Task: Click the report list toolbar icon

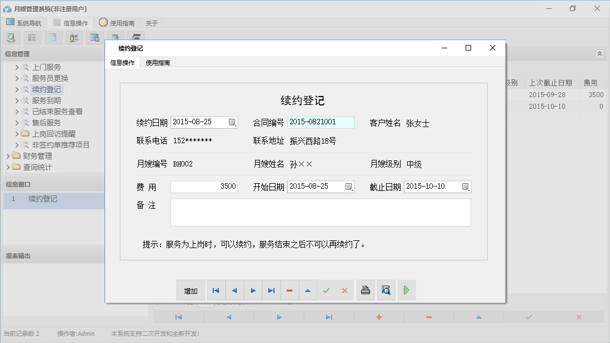Action: 31,37
